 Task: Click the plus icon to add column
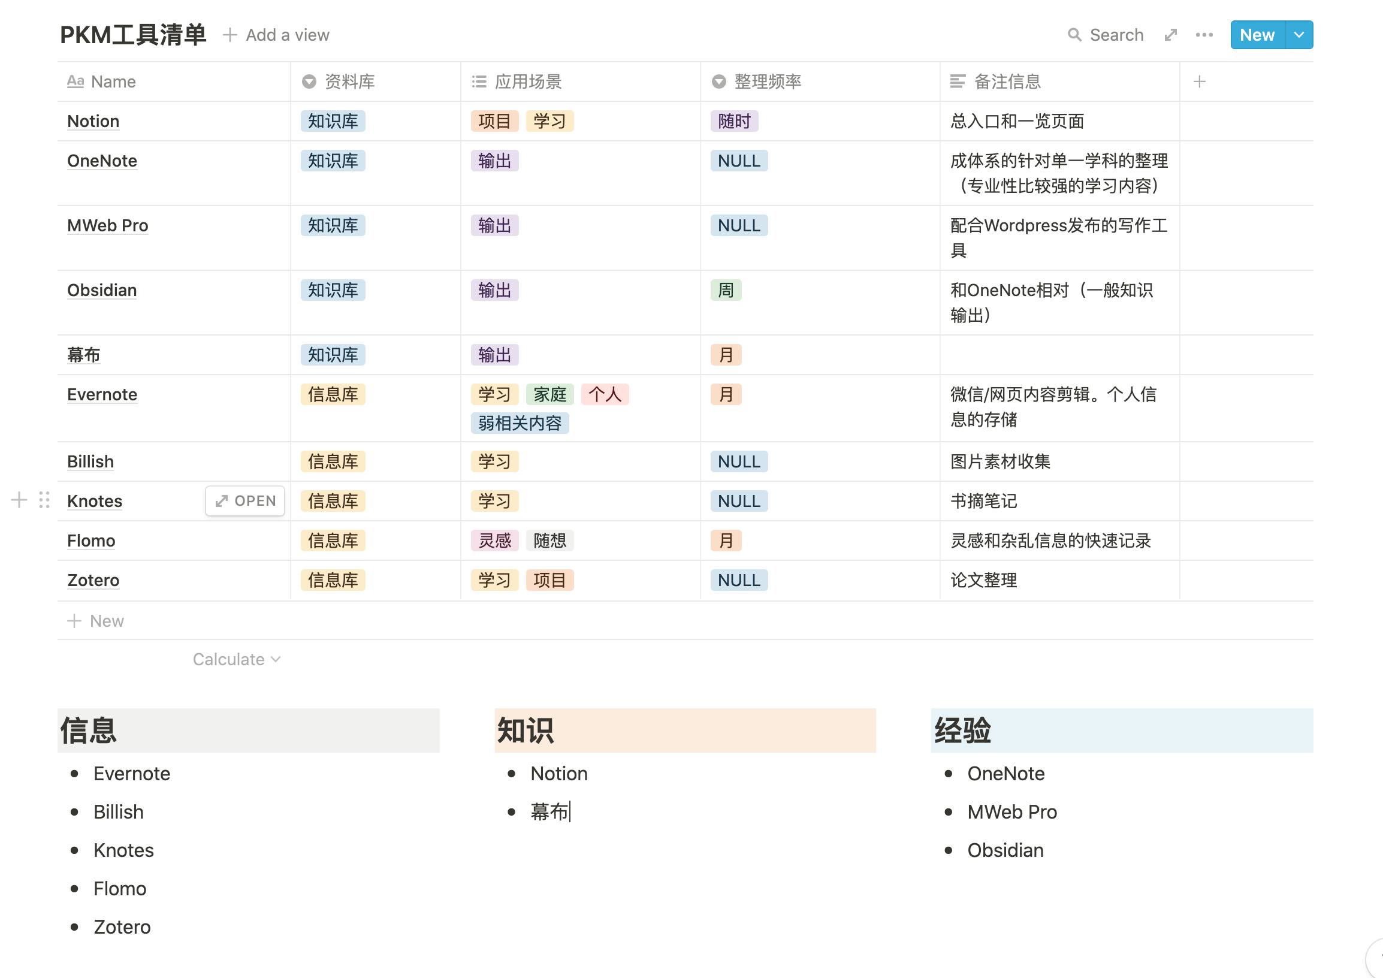1199,81
